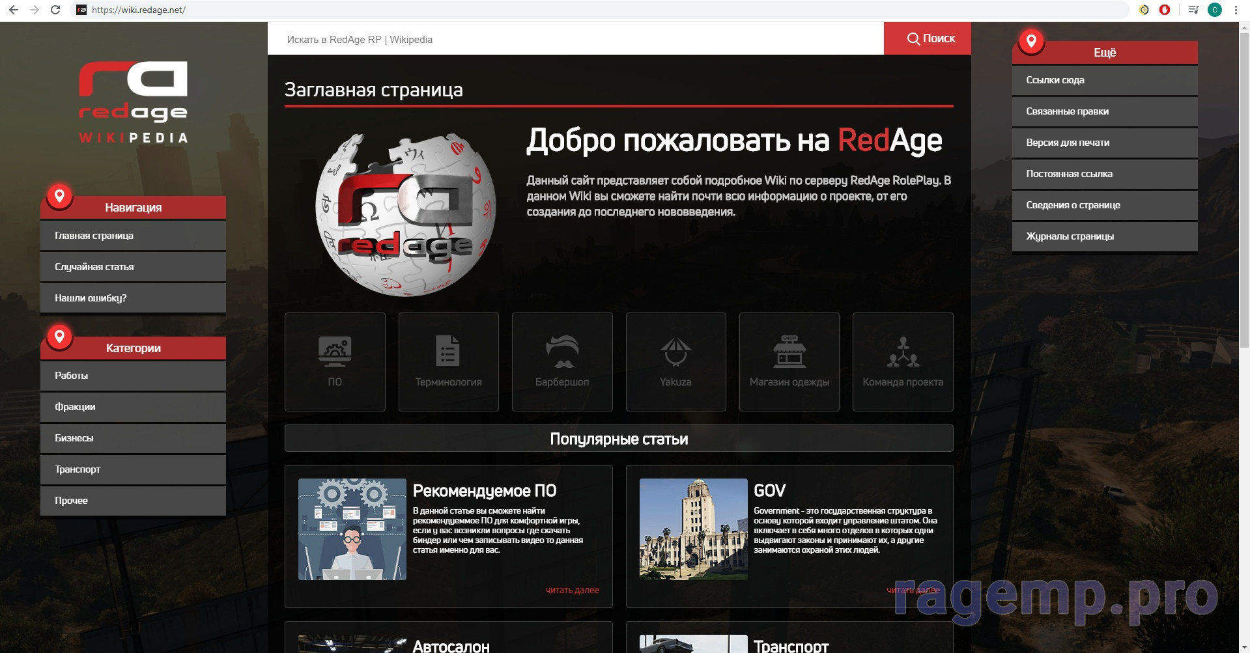The width and height of the screenshot is (1250, 653).
Task: Click the browser back arrow
Action: 13,10
